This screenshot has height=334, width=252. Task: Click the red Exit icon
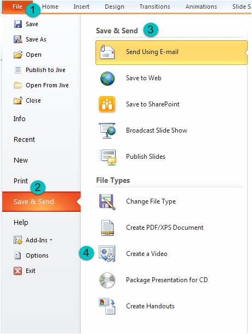(x=17, y=271)
